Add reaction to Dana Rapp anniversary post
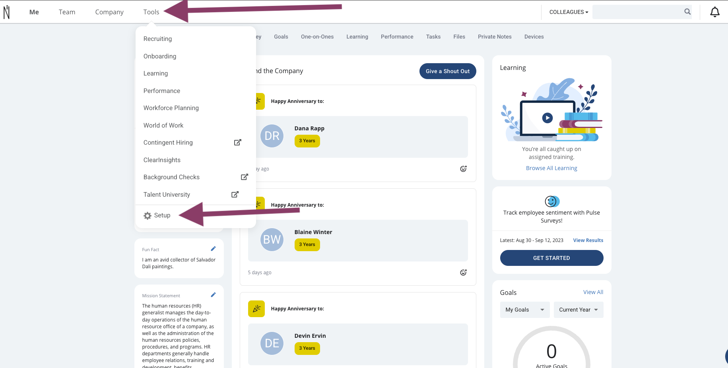The height and width of the screenshot is (368, 728). click(463, 169)
